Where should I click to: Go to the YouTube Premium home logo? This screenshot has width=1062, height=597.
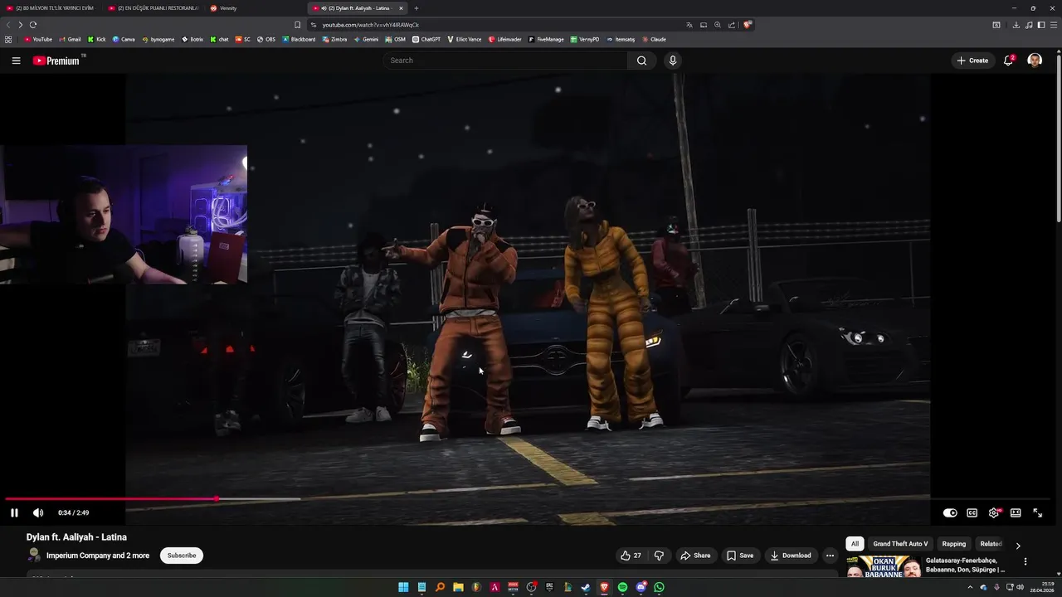[x=56, y=61]
